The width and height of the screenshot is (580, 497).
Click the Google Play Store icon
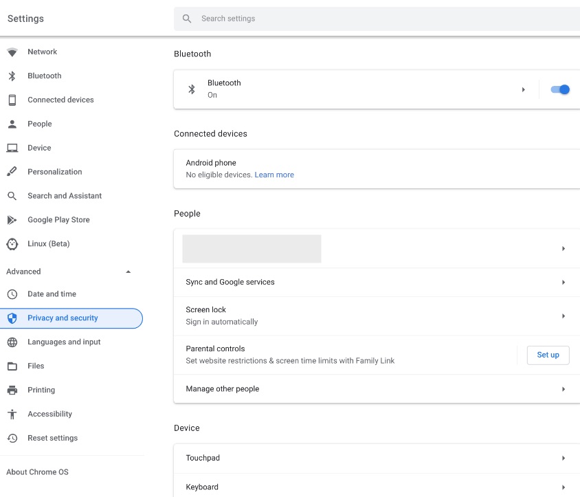pos(12,220)
